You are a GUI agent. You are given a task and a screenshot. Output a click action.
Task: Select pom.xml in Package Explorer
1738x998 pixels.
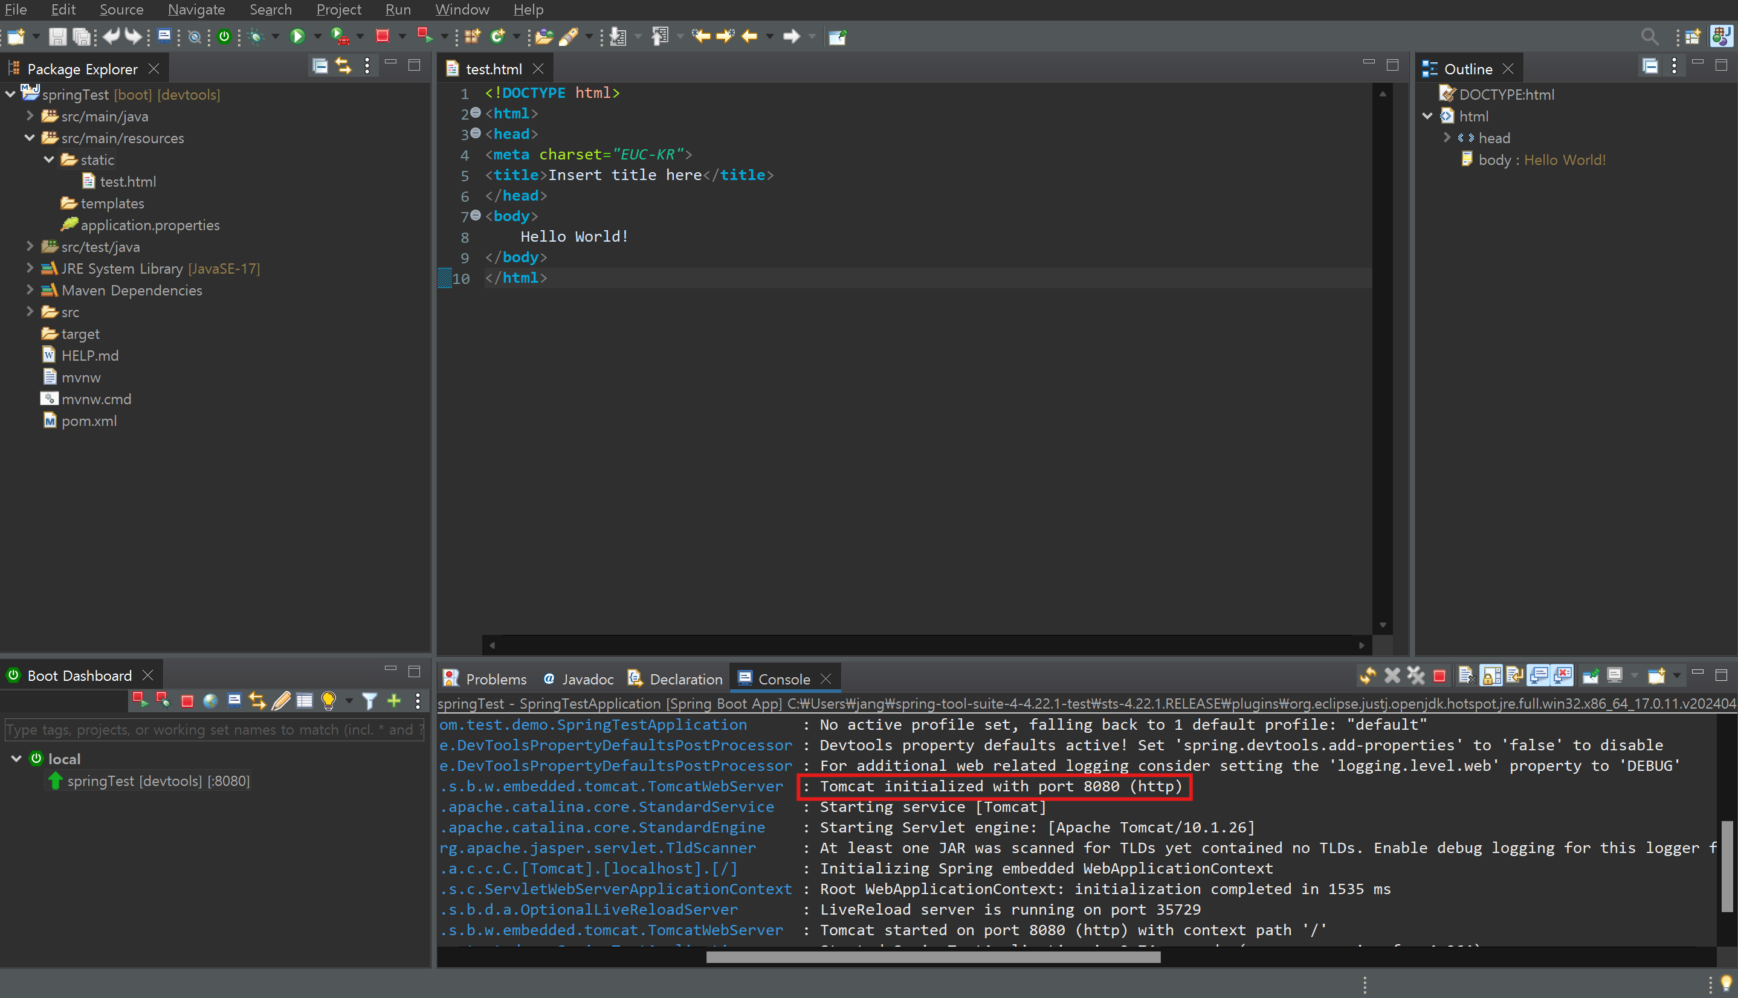coord(89,421)
